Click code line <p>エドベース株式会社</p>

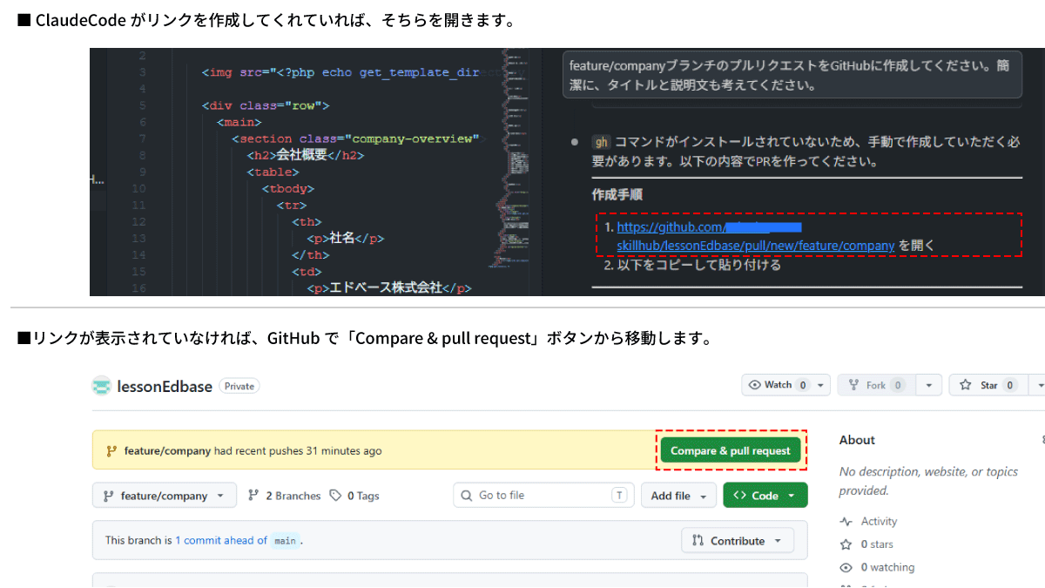pyautogui.click(x=388, y=287)
